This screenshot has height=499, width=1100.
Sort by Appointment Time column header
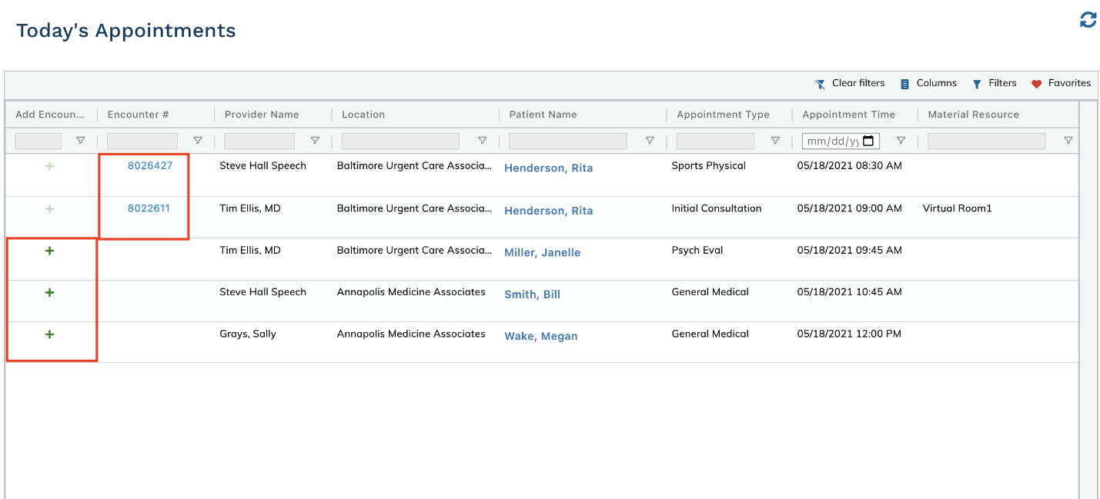pyautogui.click(x=849, y=115)
